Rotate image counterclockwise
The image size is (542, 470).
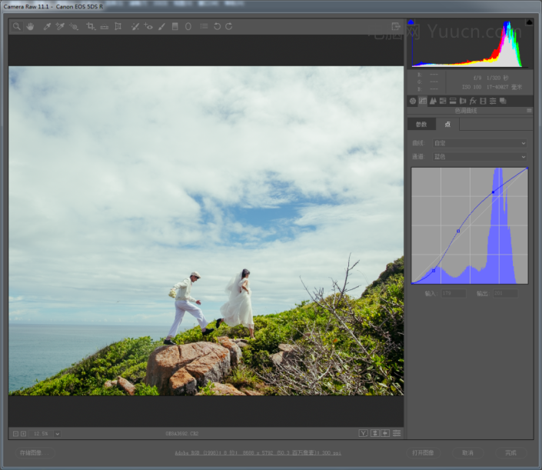pos(217,26)
